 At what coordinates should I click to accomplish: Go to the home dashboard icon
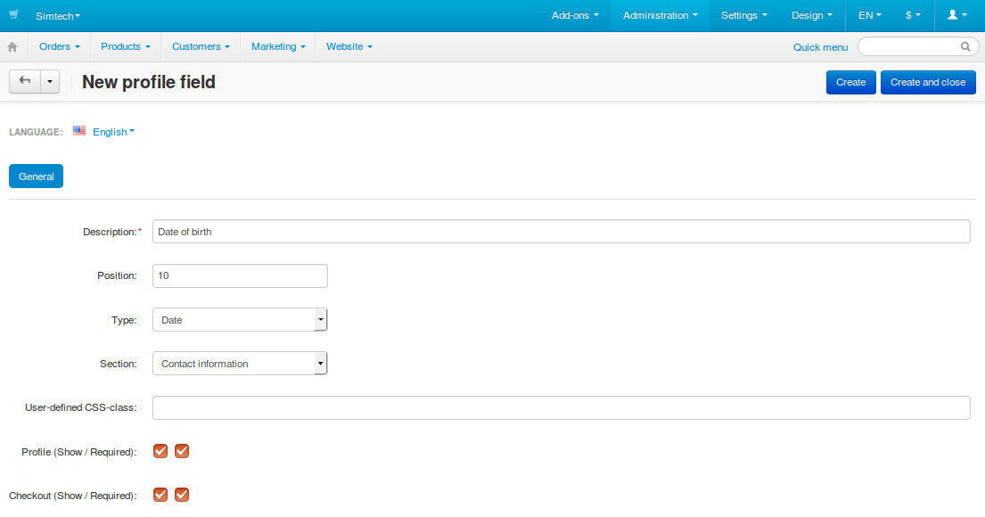[12, 47]
